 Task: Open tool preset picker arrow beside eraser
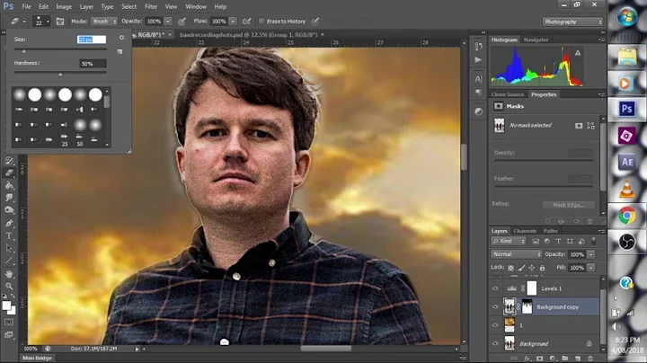(24, 22)
